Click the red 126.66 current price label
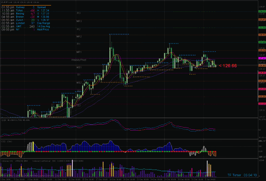 pos(228,66)
